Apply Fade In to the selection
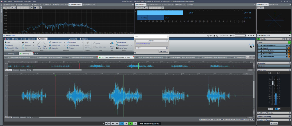This screenshot has height=126, width=292. [x=38, y=45]
